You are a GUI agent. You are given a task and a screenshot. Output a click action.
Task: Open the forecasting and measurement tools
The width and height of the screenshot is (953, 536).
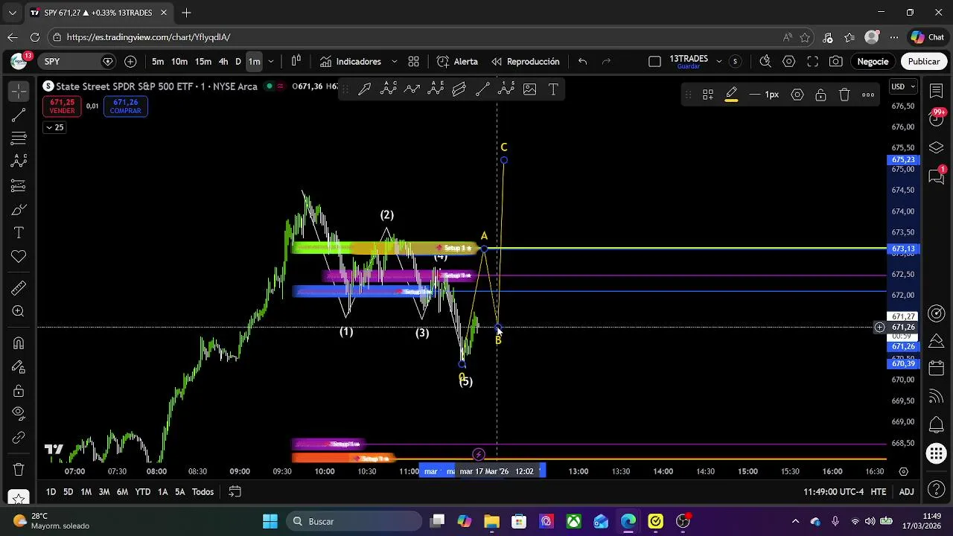[x=19, y=185]
